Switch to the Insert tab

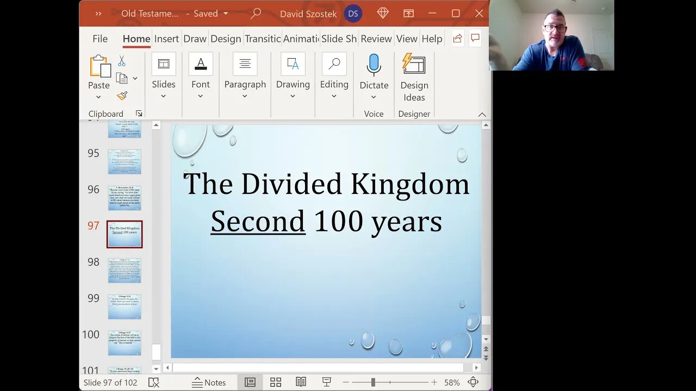coord(166,39)
